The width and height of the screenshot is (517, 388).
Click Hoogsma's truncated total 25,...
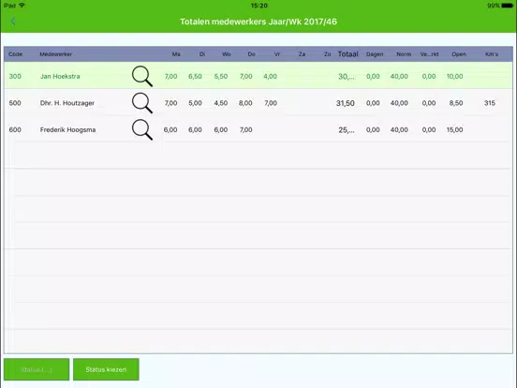(x=347, y=130)
